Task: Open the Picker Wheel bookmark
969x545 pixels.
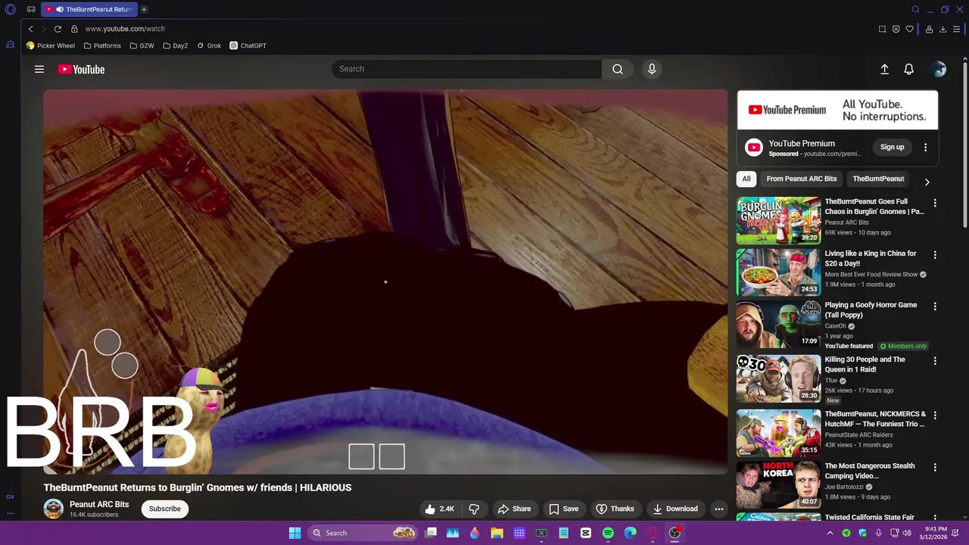Action: coord(51,45)
